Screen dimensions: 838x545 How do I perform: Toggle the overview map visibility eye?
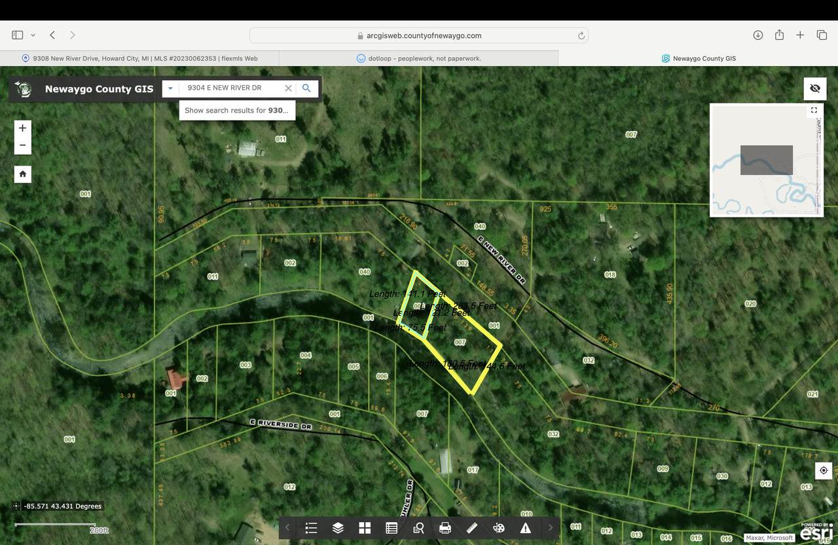click(x=815, y=88)
